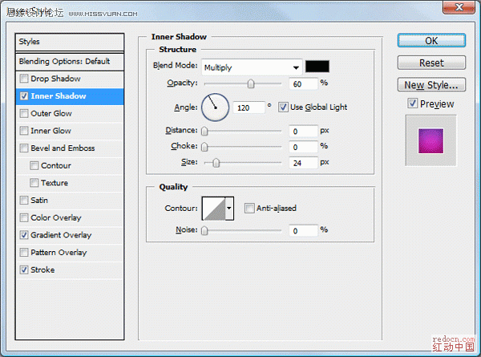Uncheck the Inner Shadow checkbox
The height and width of the screenshot is (357, 481).
click(x=24, y=96)
